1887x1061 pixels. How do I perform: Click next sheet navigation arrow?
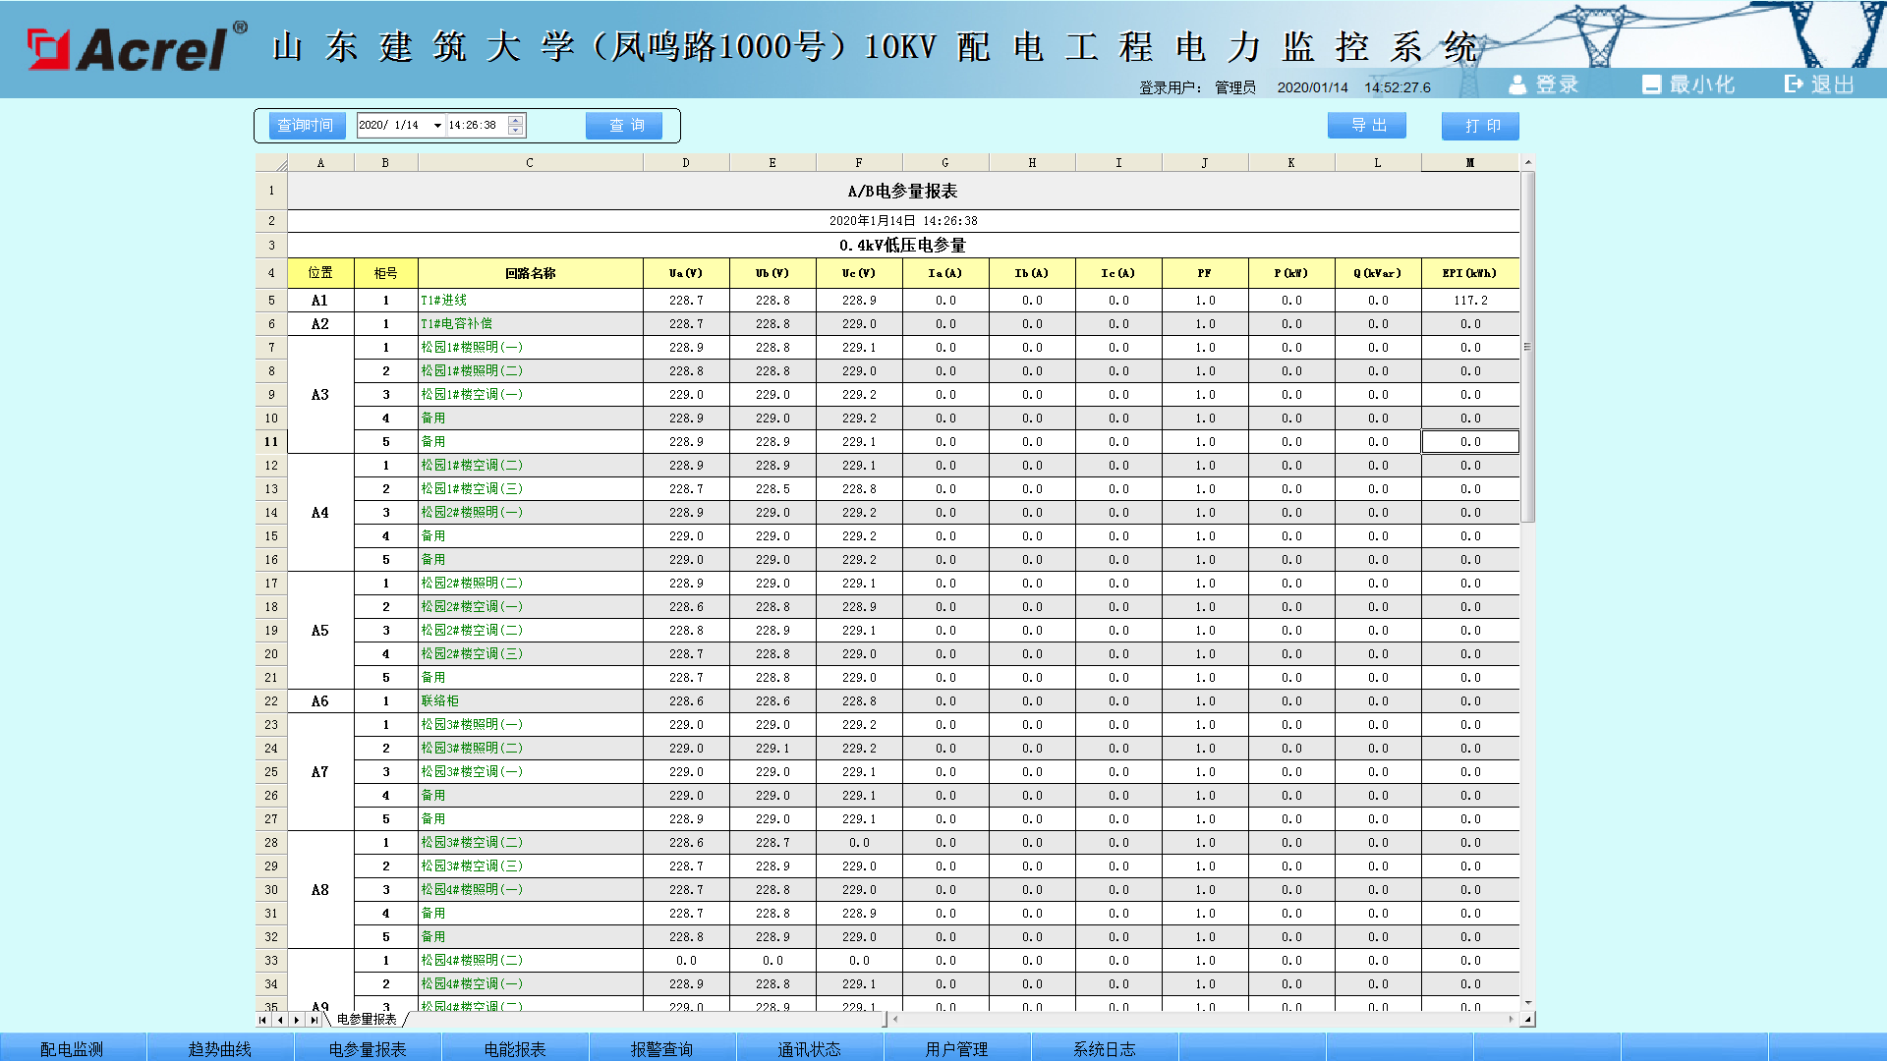pos(297,1020)
